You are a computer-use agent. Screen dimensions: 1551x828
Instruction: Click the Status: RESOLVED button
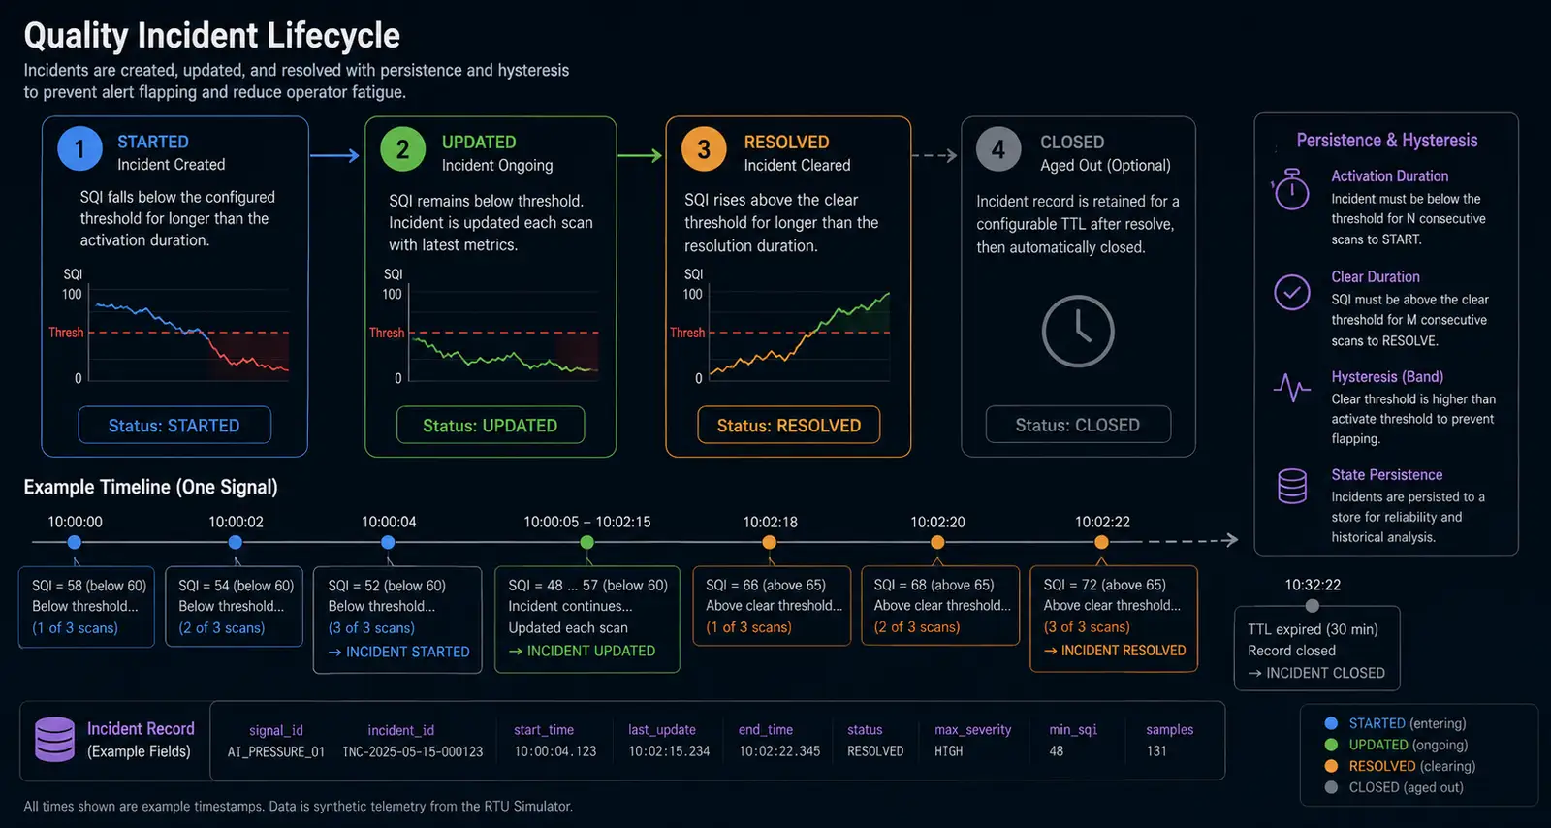tap(789, 425)
